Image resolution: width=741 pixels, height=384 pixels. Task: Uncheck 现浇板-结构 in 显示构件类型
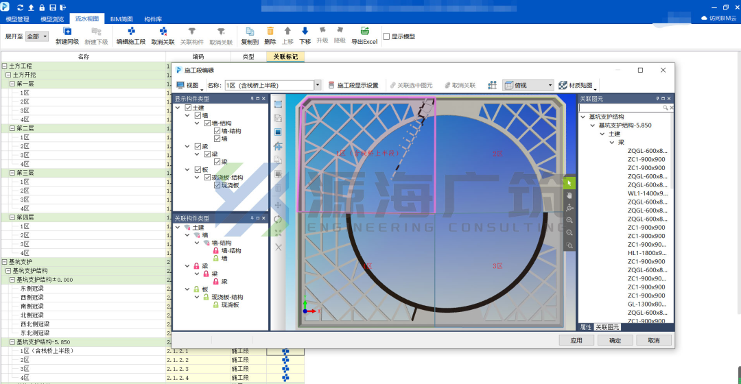pyautogui.click(x=207, y=178)
